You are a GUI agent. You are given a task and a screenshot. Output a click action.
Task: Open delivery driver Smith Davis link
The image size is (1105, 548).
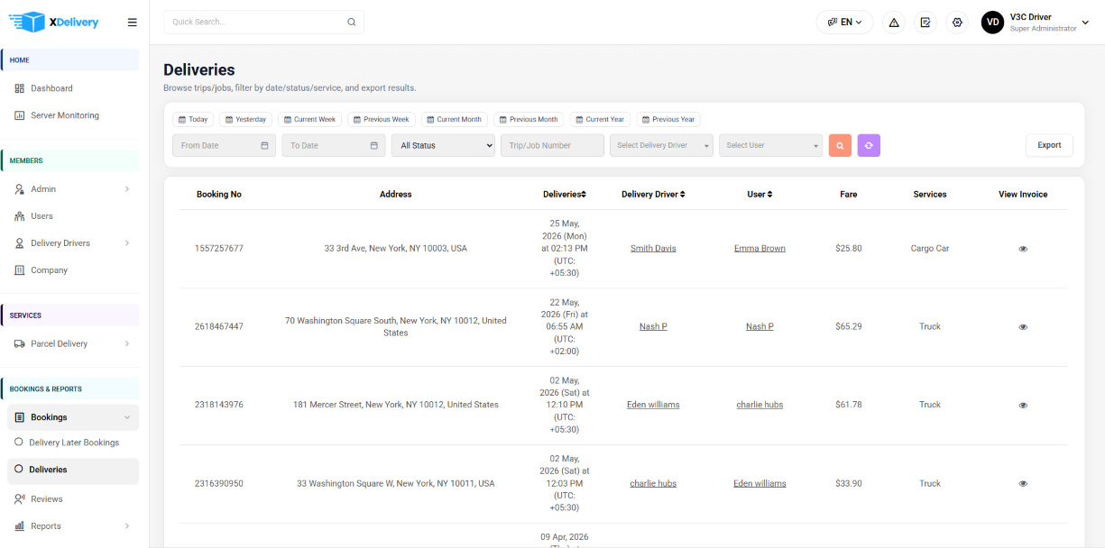pyautogui.click(x=653, y=249)
